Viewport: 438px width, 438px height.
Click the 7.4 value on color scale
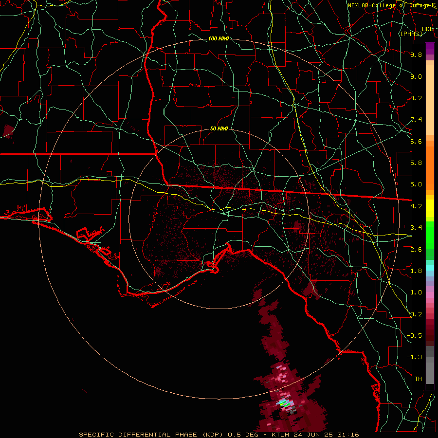(416, 120)
